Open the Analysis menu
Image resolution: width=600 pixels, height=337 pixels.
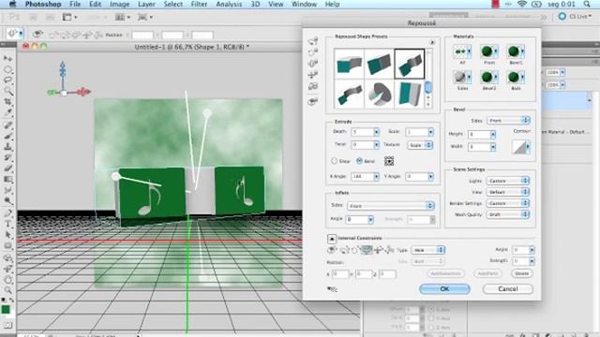pos(229,4)
